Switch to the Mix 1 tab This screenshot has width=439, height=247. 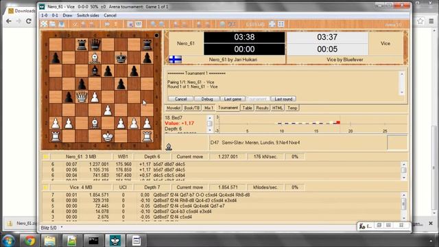click(x=209, y=108)
